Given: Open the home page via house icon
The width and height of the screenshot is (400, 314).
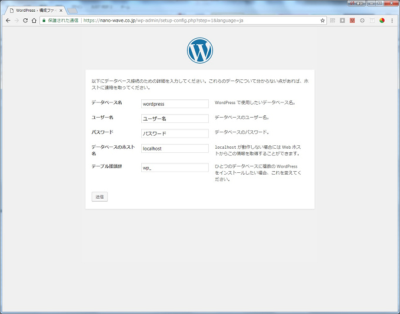Looking at the screenshot, I should point(34,21).
